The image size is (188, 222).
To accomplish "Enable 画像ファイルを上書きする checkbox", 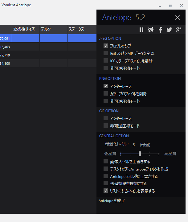I will (x=106, y=161).
